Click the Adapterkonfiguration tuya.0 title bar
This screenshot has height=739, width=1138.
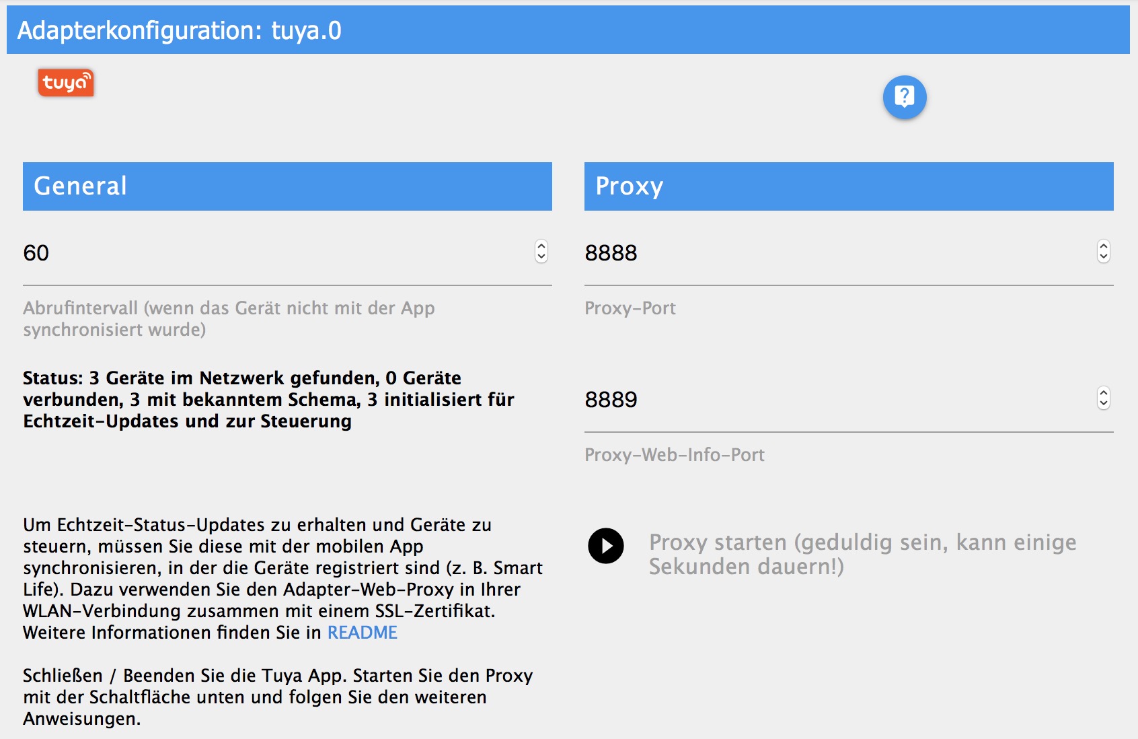click(568, 30)
